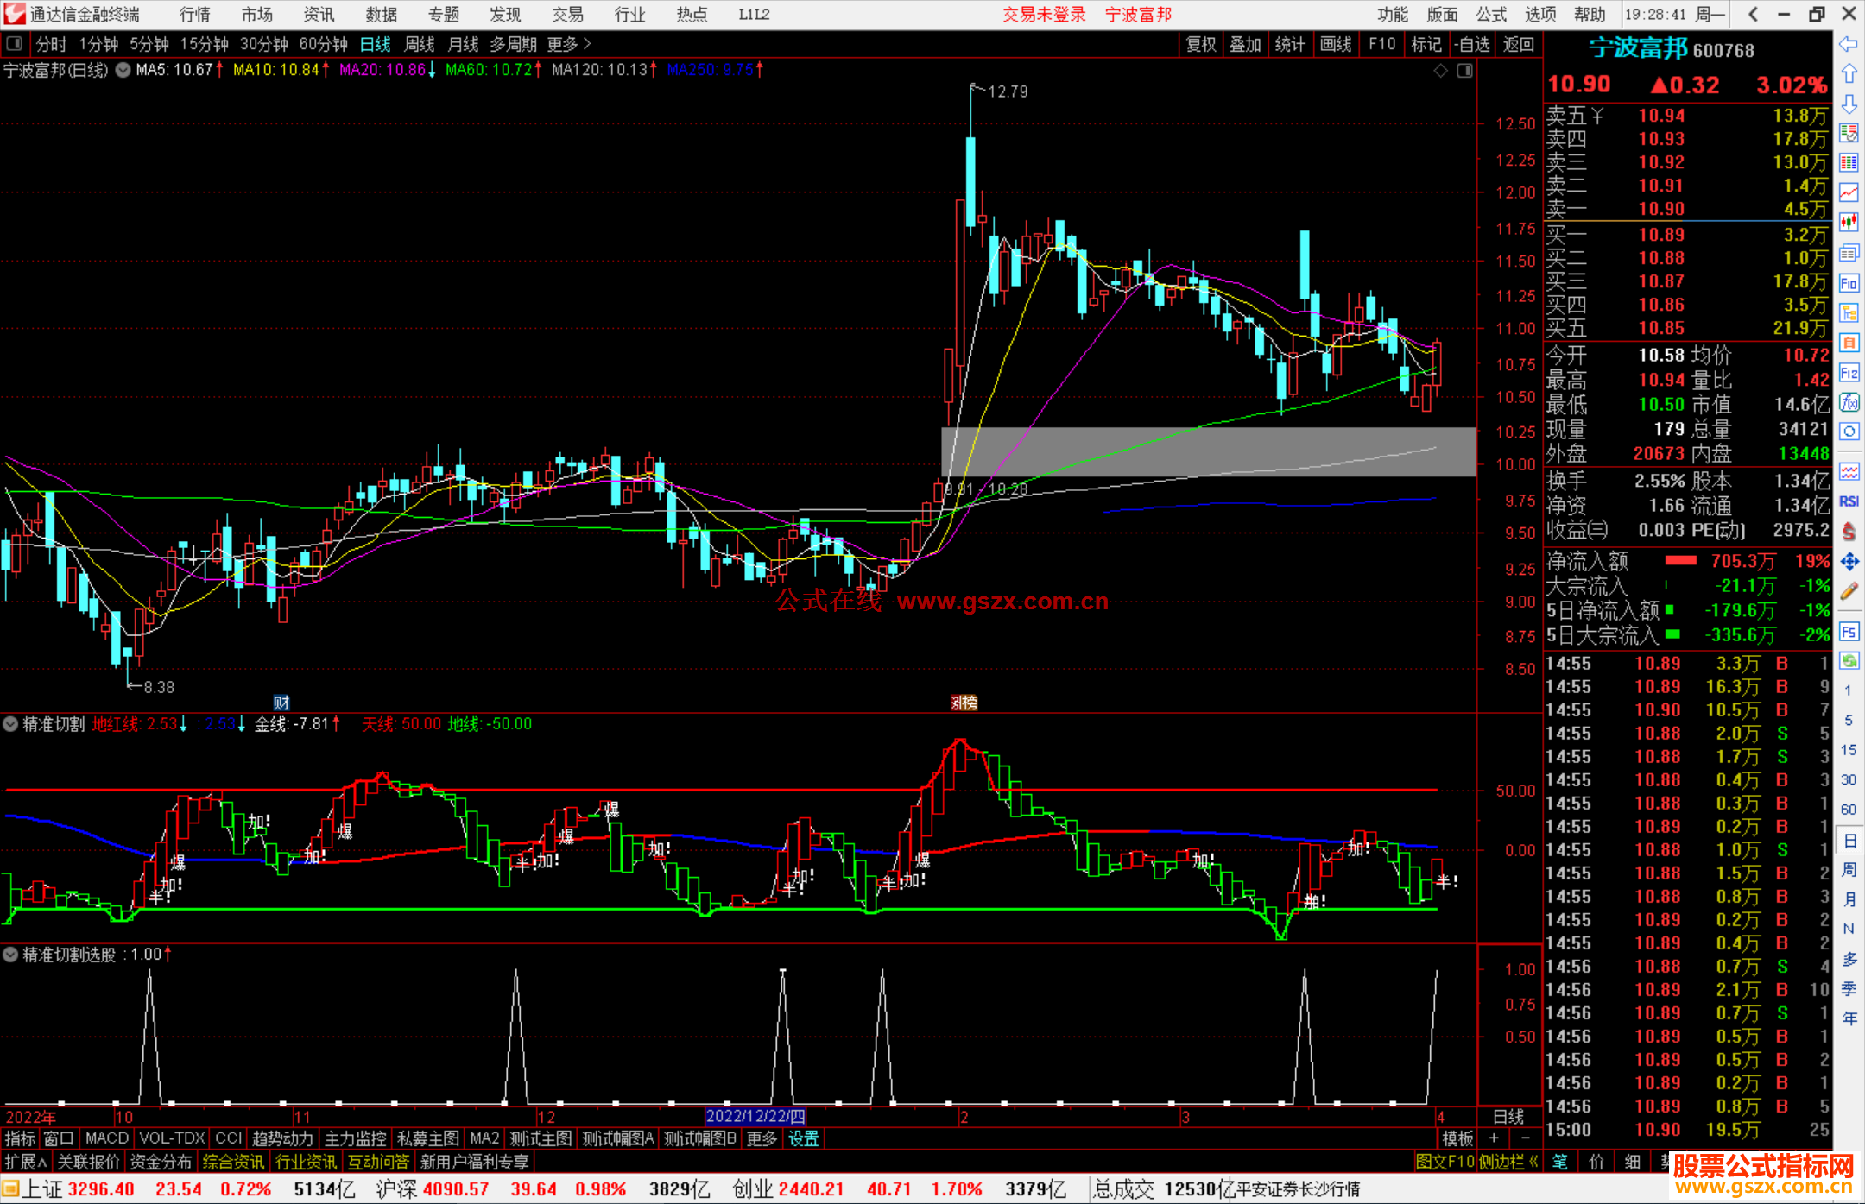Open the 精准切割 indicator dropdown arrow
Viewport: 1865px width, 1204px height.
[x=10, y=723]
